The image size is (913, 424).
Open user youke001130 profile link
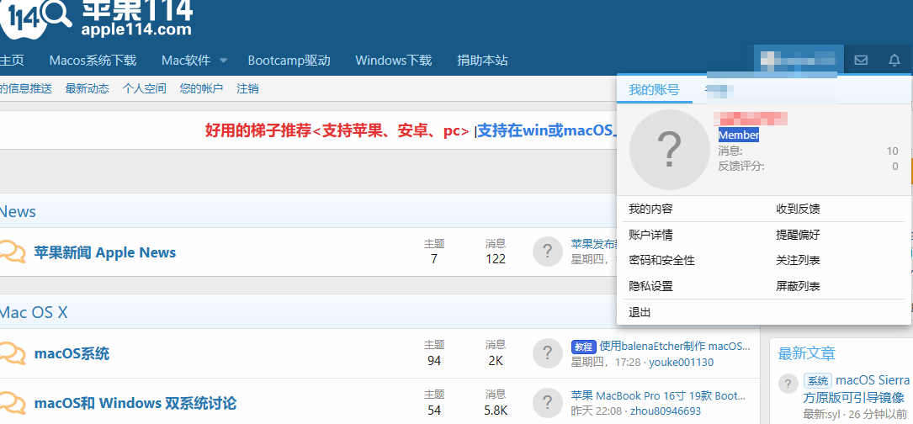point(682,363)
